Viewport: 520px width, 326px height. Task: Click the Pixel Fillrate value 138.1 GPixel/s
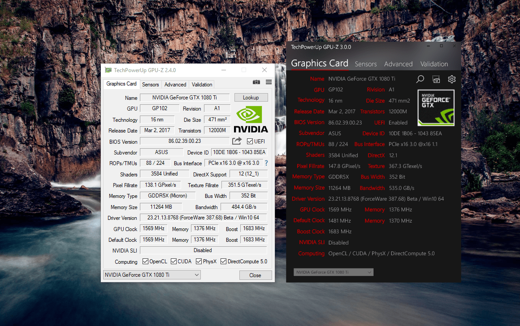click(160, 185)
